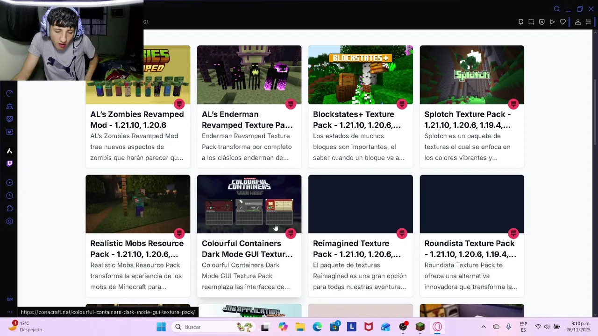Screen dimensions: 598x336
Task: Open the Player icon in the sidebar
Action: 9,182
